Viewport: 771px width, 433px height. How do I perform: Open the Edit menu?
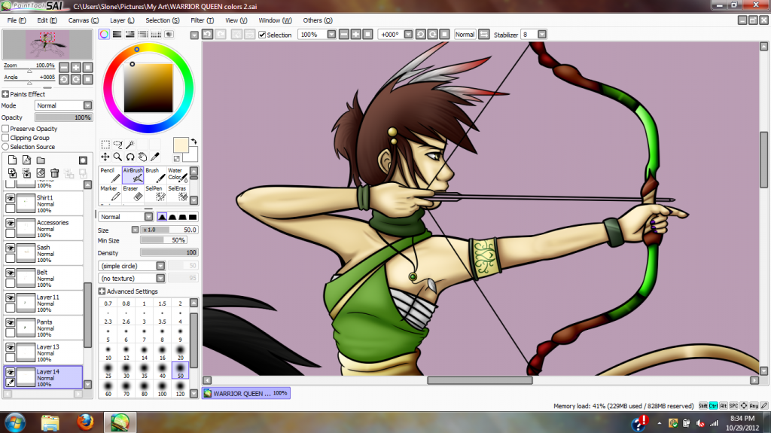pyautogui.click(x=47, y=20)
